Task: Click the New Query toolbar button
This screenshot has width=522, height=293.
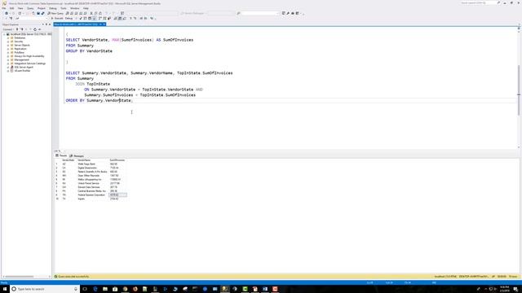Action: click(55, 13)
